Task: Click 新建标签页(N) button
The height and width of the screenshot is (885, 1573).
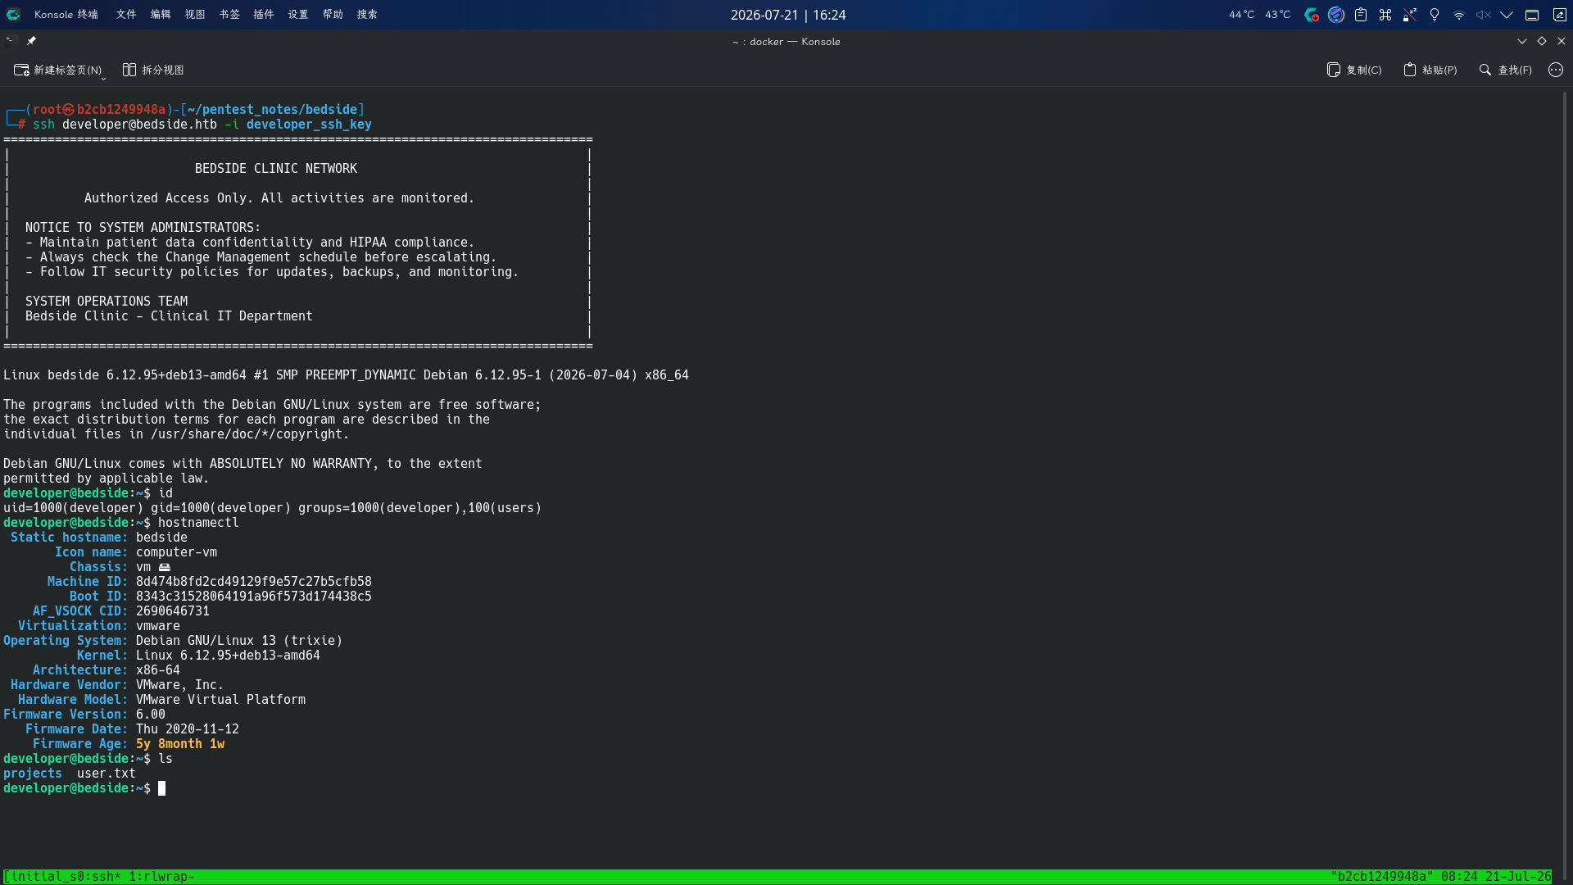Action: click(57, 70)
